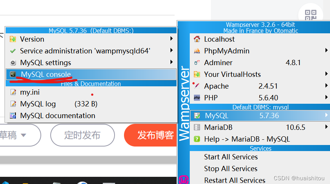
Task: Expand the MariaDB submenu arrow
Action: click(326, 127)
